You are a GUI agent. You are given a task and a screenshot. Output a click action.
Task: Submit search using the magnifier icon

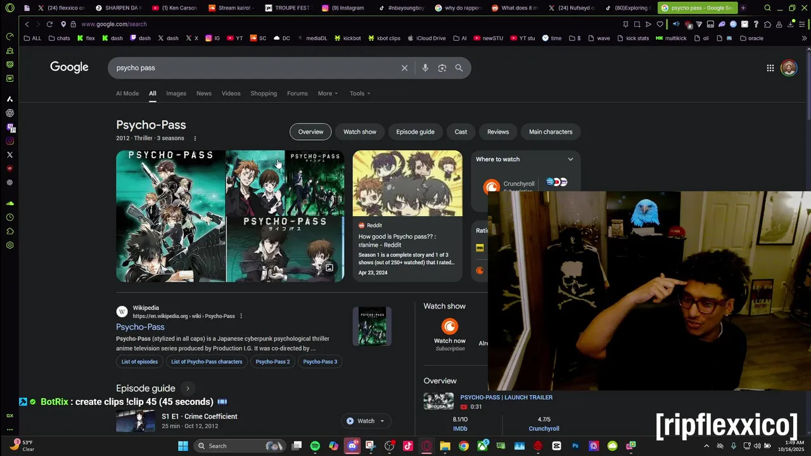pos(459,68)
